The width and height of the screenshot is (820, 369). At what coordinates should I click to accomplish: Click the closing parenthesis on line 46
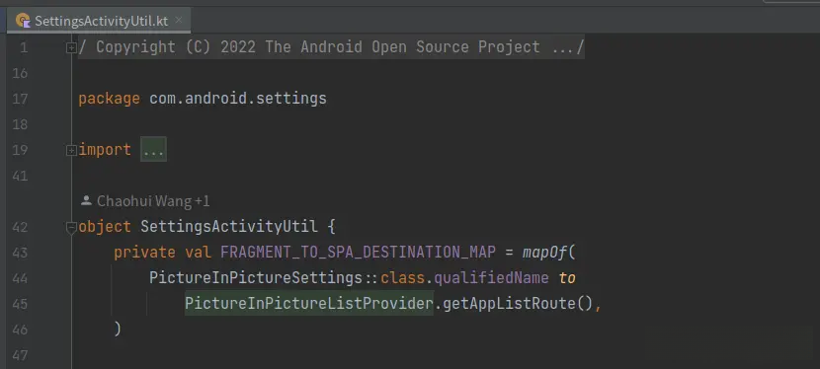tap(118, 329)
